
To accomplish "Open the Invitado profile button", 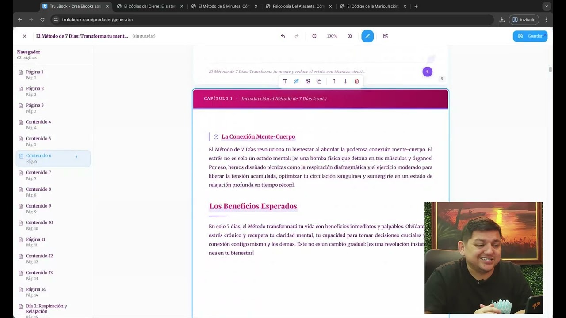I will (524, 19).
